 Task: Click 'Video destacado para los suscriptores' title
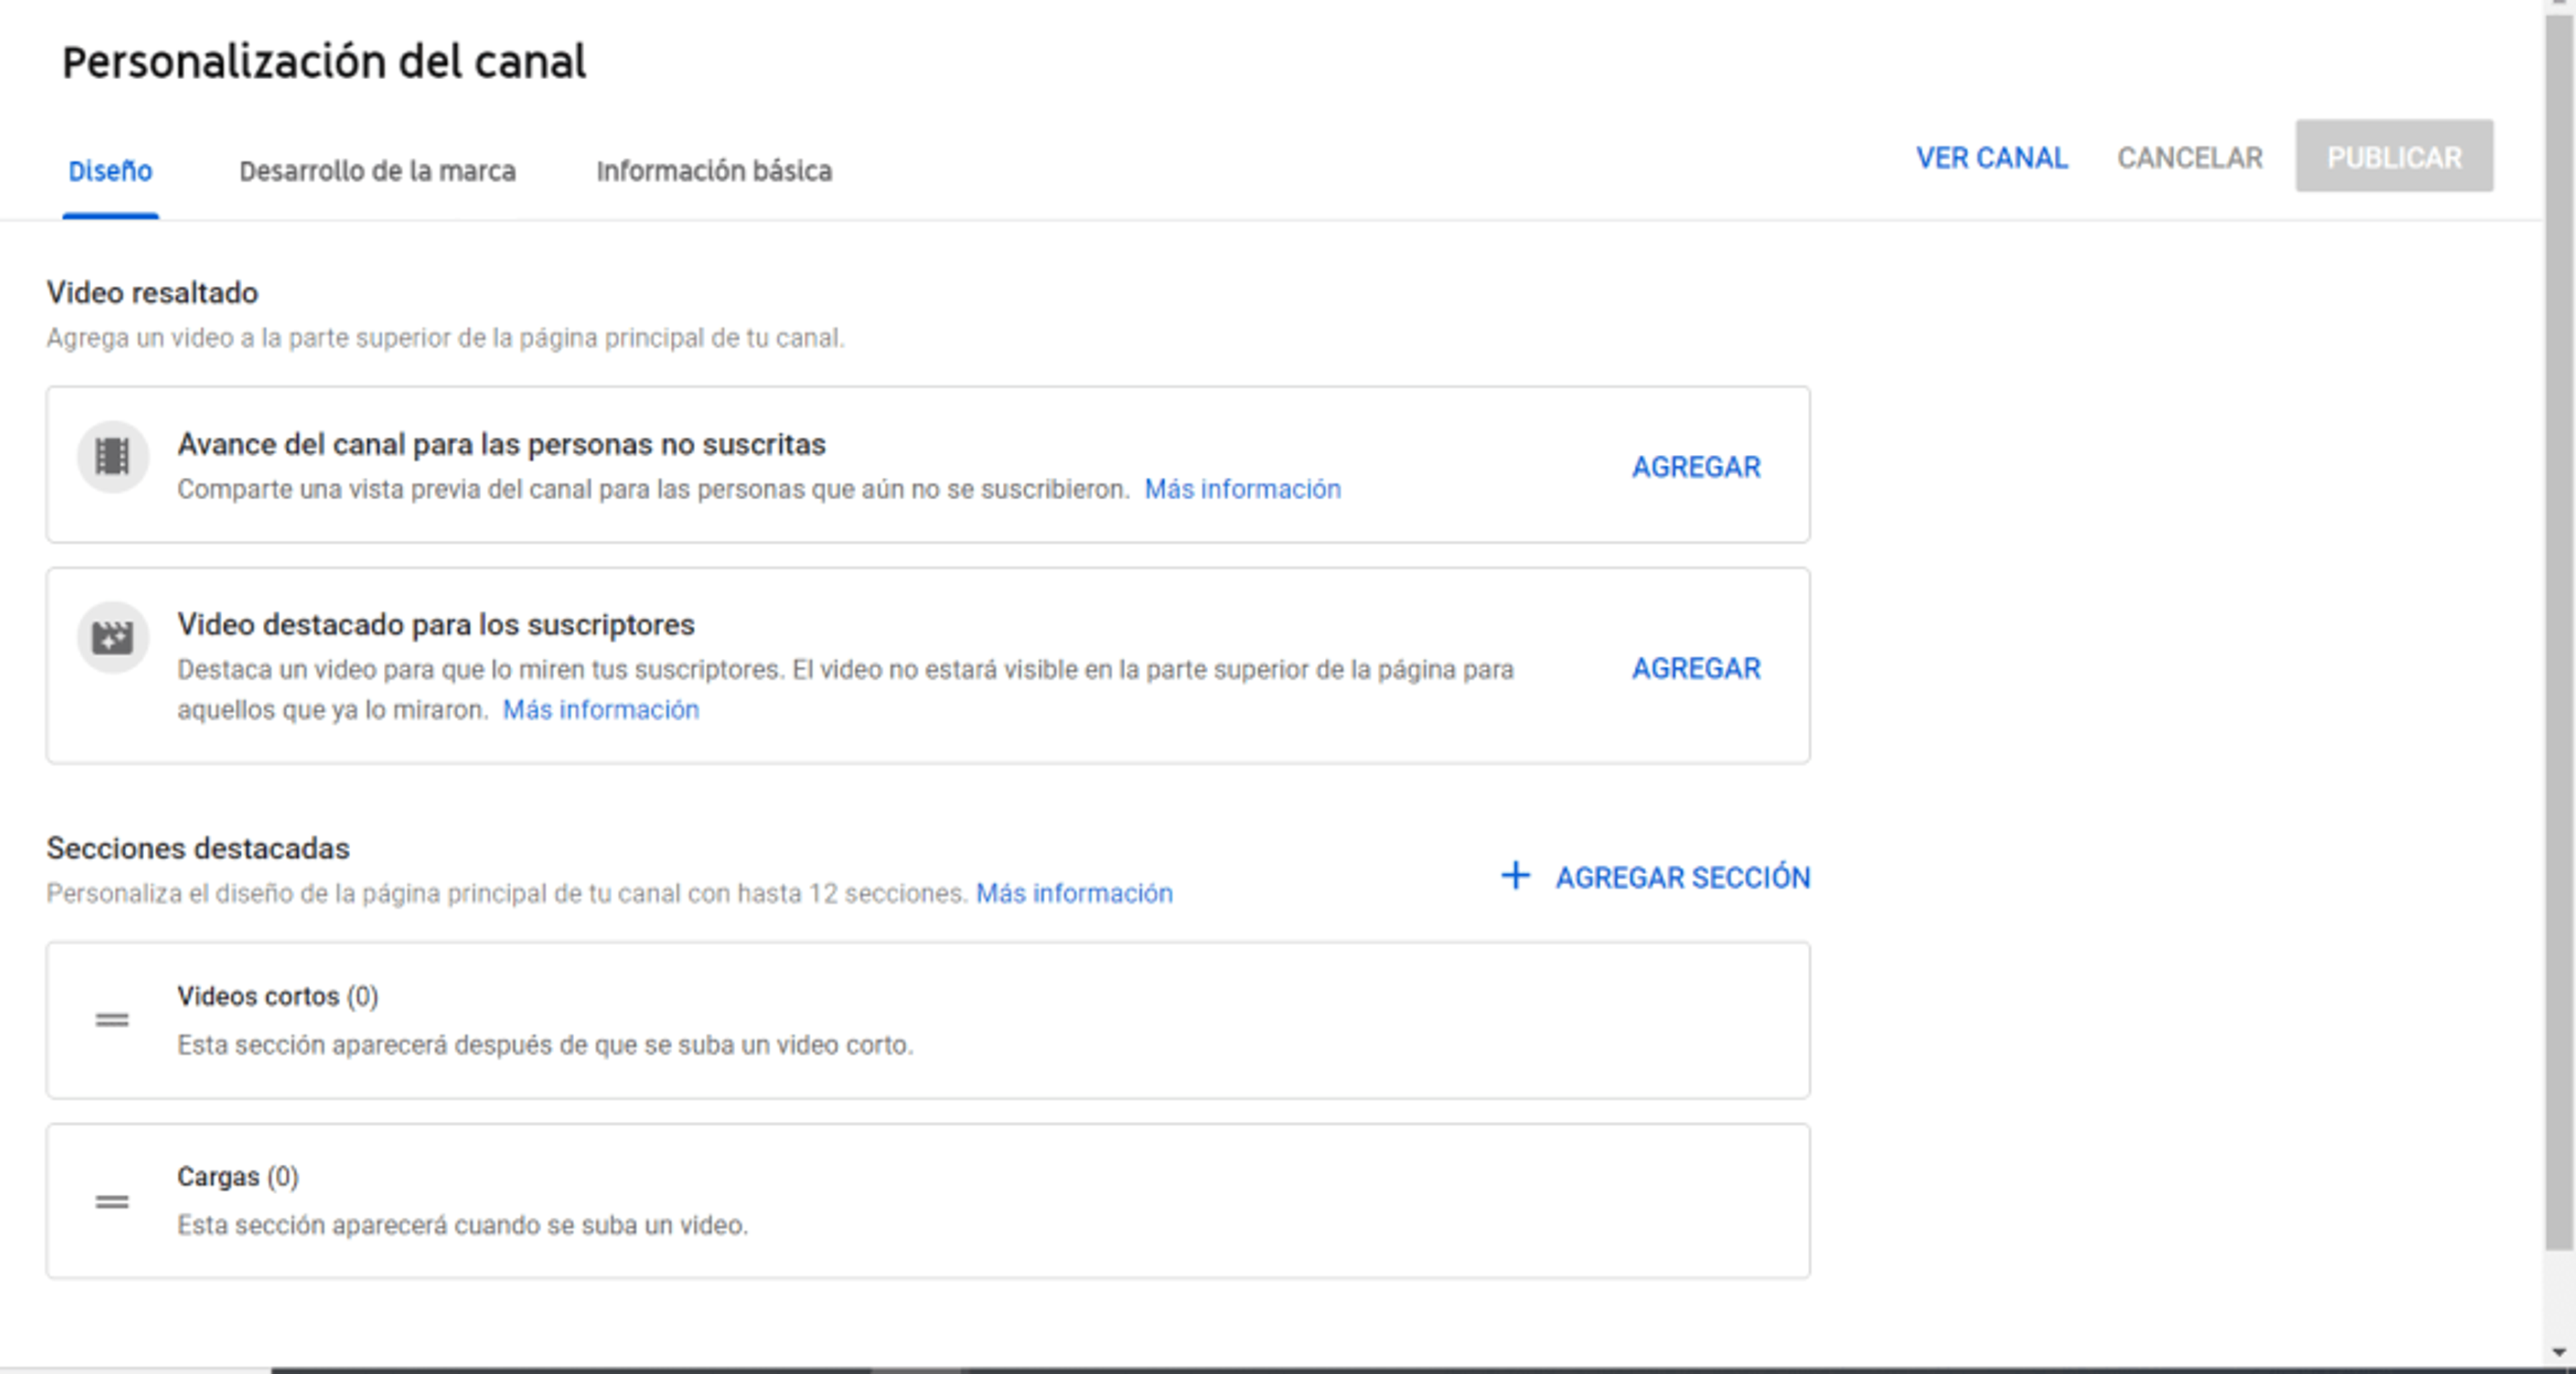436,624
